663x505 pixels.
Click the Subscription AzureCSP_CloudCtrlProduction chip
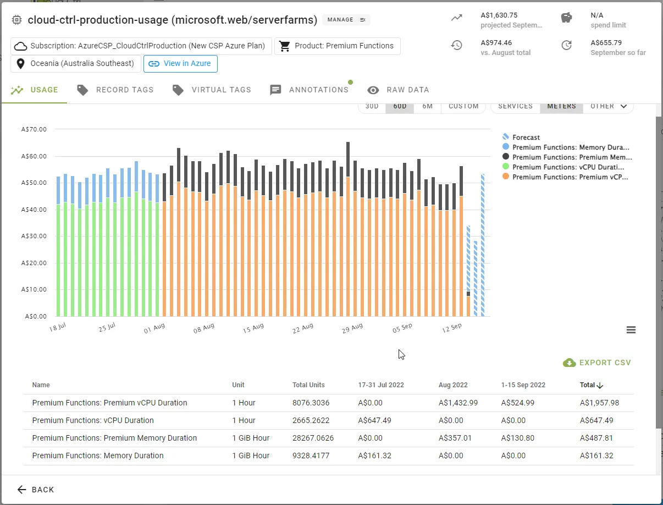(141, 46)
